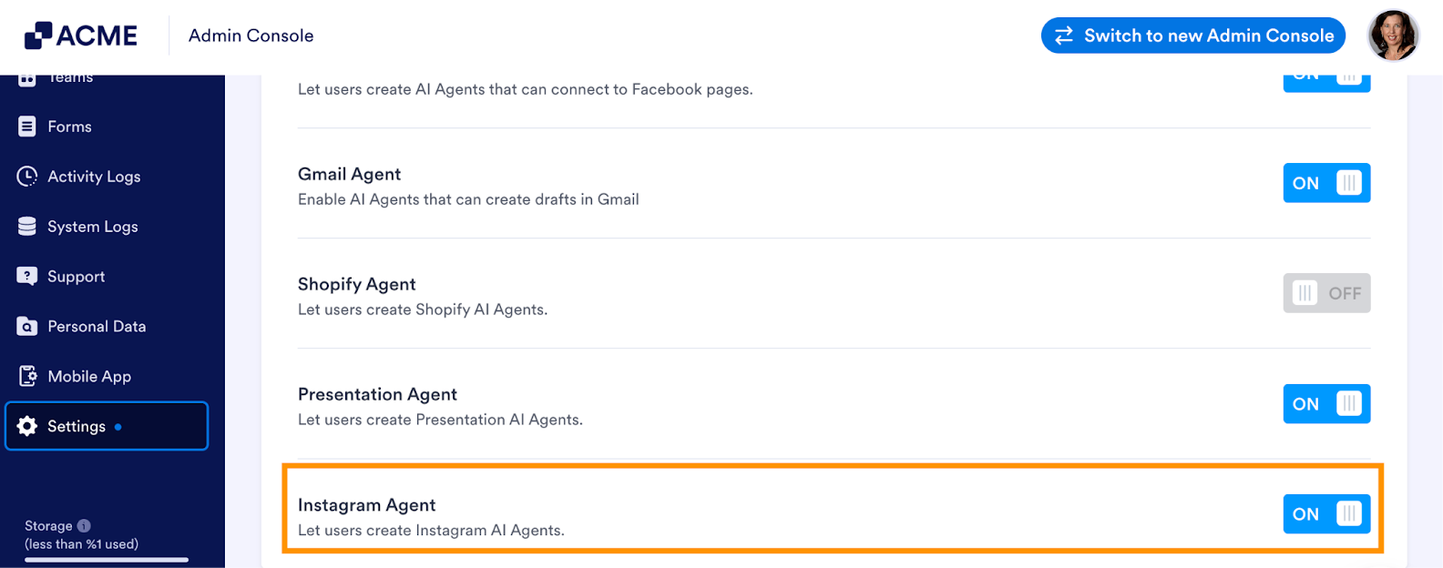
Task: Click the System Logs database icon
Action: (x=26, y=226)
